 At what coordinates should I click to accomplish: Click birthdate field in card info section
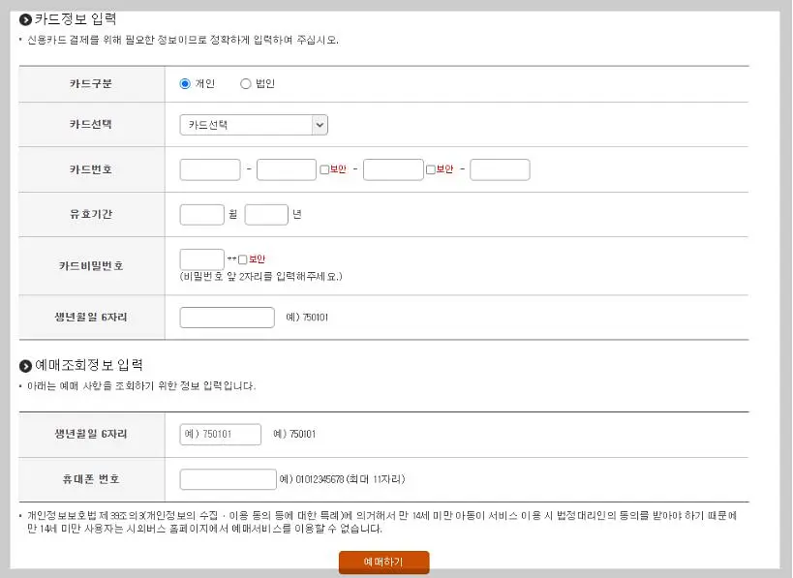(x=228, y=318)
